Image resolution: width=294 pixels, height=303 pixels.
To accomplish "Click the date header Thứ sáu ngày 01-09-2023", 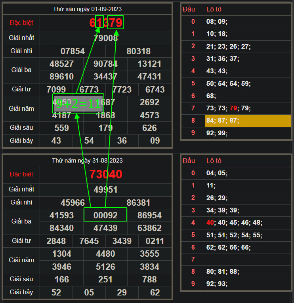I will [x=87, y=9].
